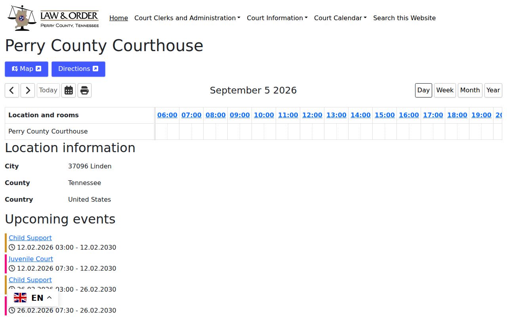Click the Tennessee county value

[84, 183]
